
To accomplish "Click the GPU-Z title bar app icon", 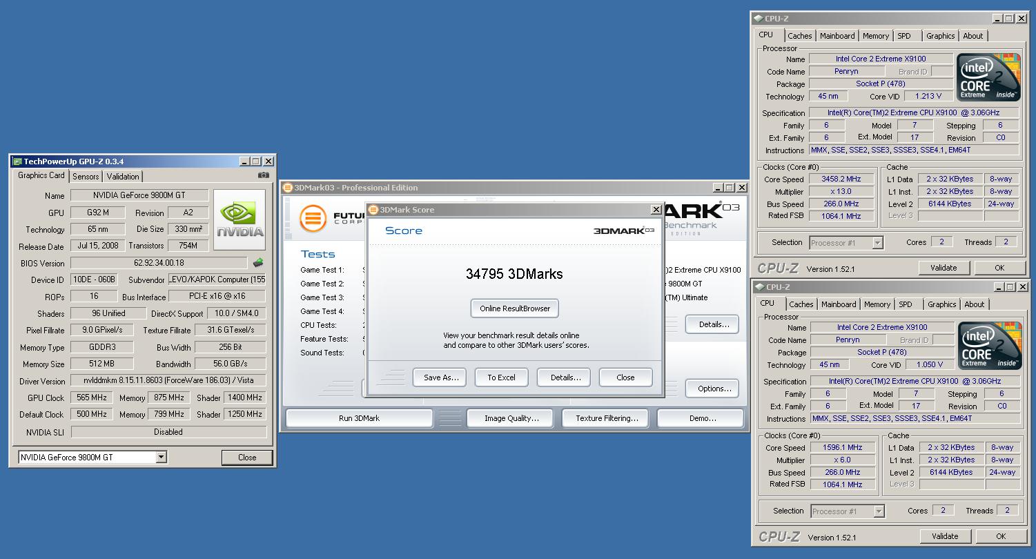I will point(17,161).
